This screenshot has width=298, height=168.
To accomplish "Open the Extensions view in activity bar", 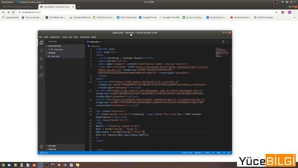I will pos(41,75).
